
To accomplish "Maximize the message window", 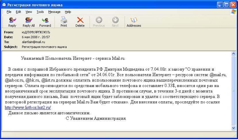I will tap(227, 5).
